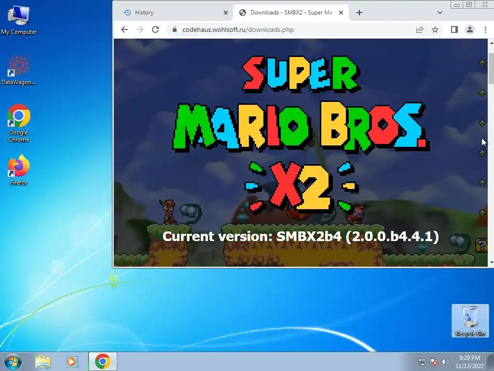
Task: Click the scrollbar up arrow
Action: coord(491,43)
